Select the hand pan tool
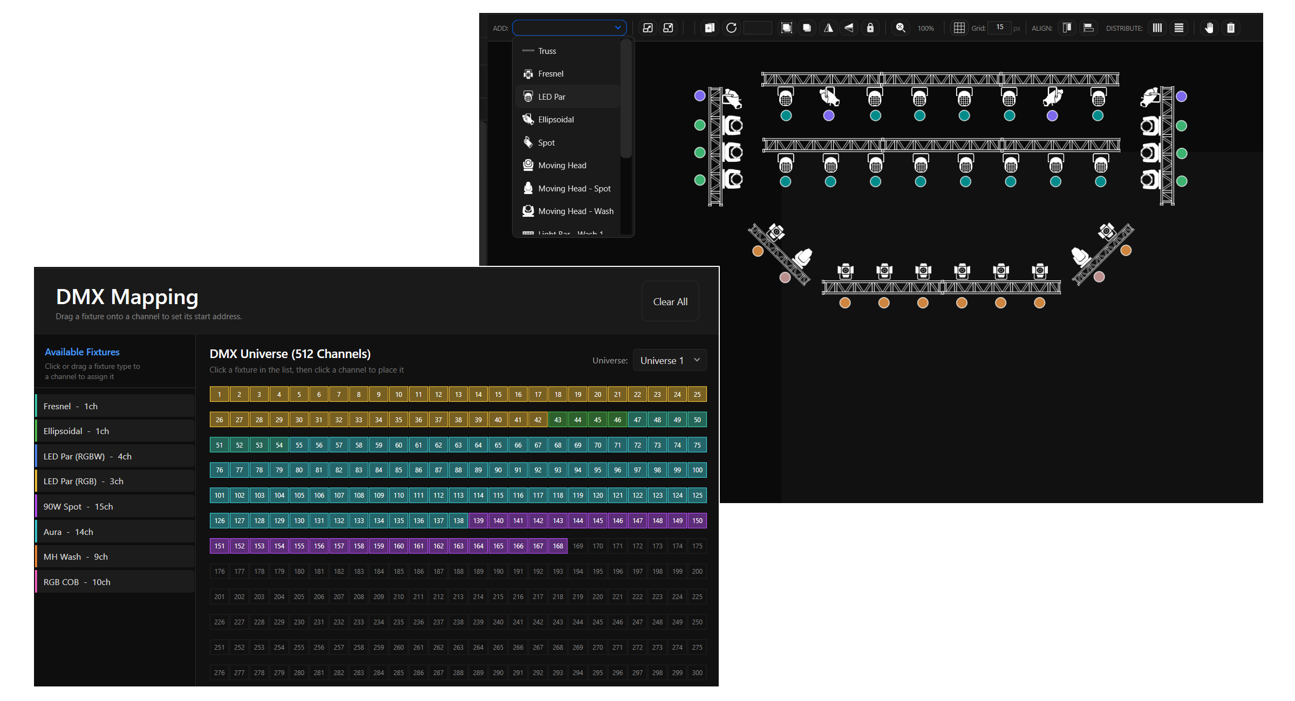1295x701 pixels. point(1209,28)
